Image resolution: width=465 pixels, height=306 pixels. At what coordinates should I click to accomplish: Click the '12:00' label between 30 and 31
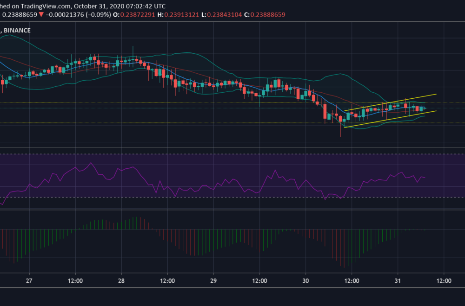click(x=352, y=280)
